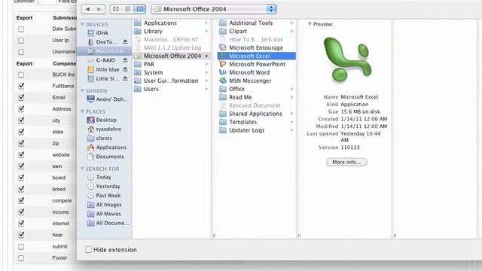Toggle the Hide extension checkbox
This screenshot has height=271, width=482.
tap(89, 249)
